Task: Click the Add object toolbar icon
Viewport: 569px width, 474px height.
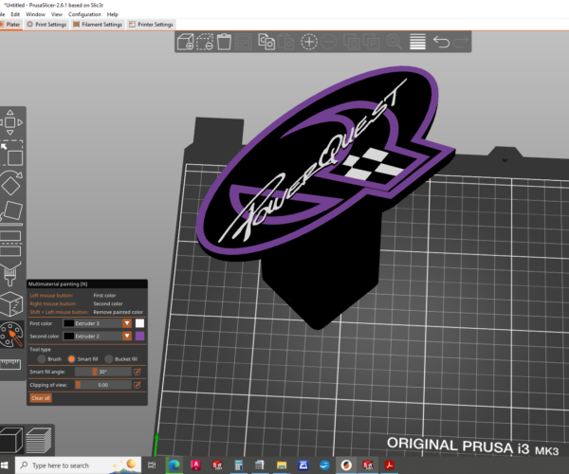Action: pyautogui.click(x=186, y=42)
